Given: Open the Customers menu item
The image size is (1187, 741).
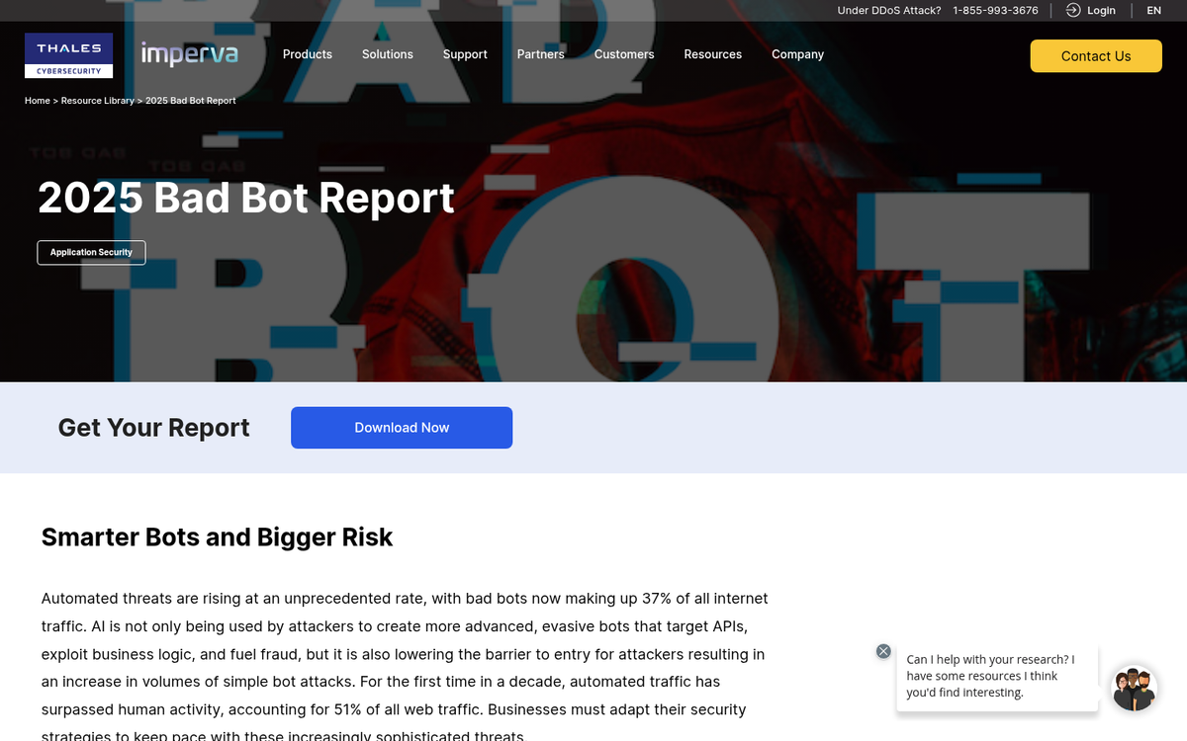Looking at the screenshot, I should click(x=624, y=54).
